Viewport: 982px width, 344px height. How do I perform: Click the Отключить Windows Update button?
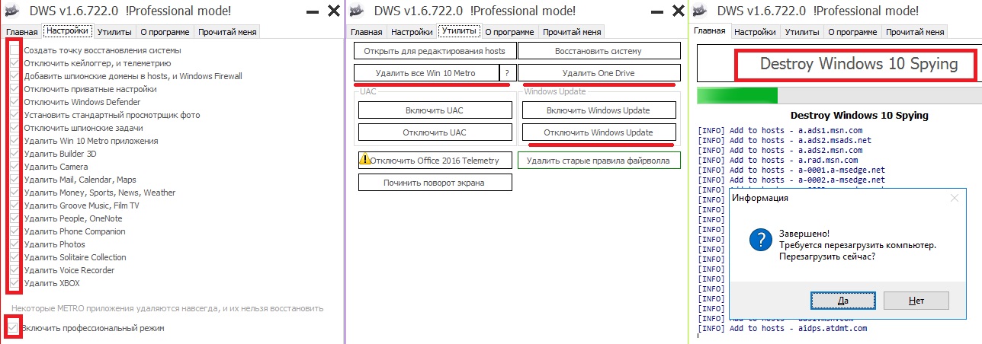click(599, 132)
